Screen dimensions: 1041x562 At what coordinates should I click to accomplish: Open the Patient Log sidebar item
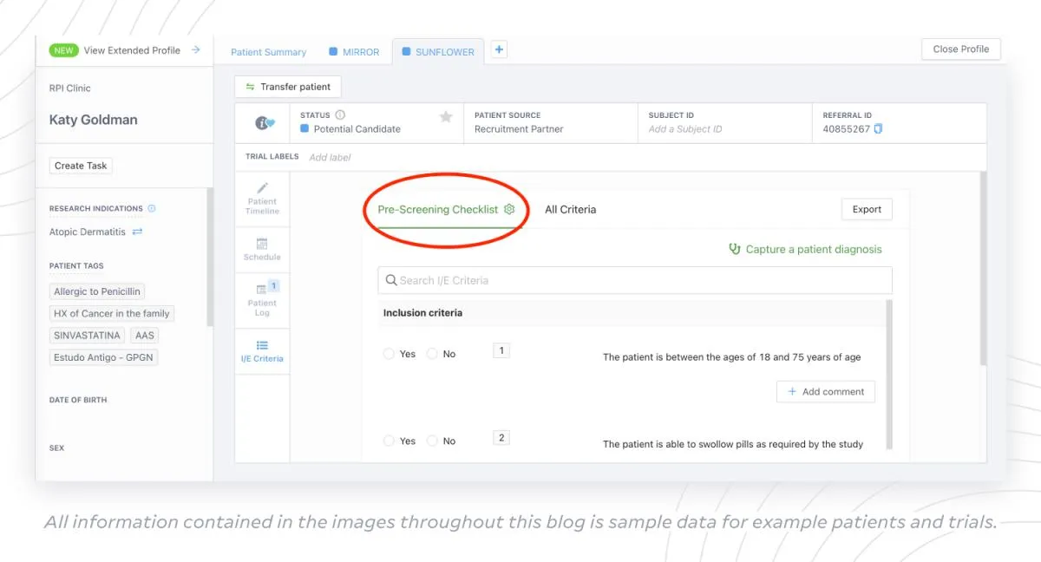click(x=262, y=299)
